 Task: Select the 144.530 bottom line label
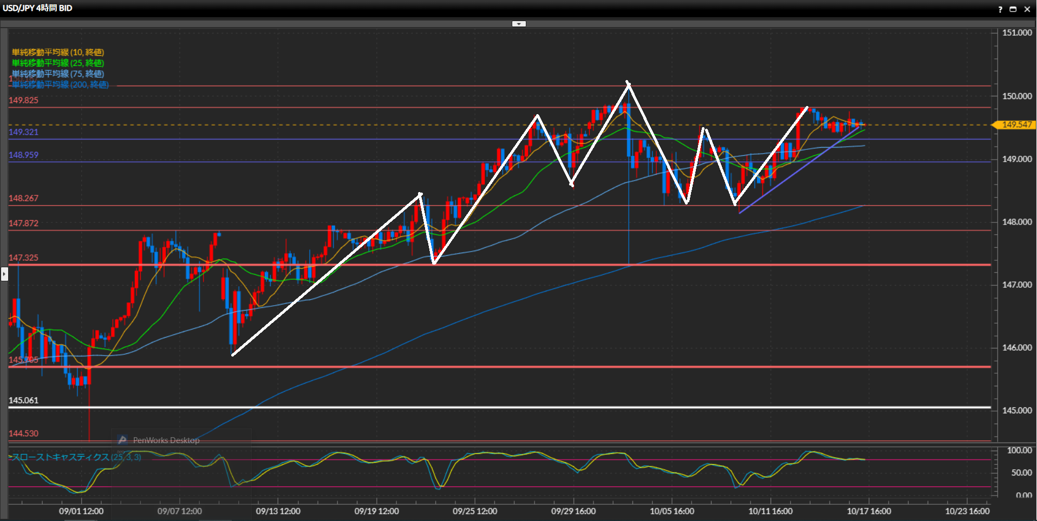(x=23, y=434)
